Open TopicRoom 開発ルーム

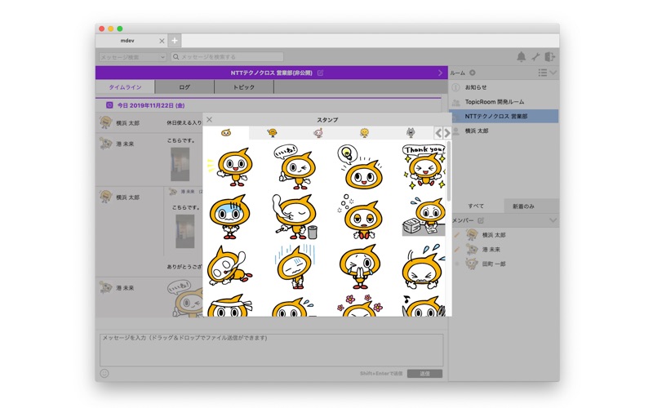504,102
